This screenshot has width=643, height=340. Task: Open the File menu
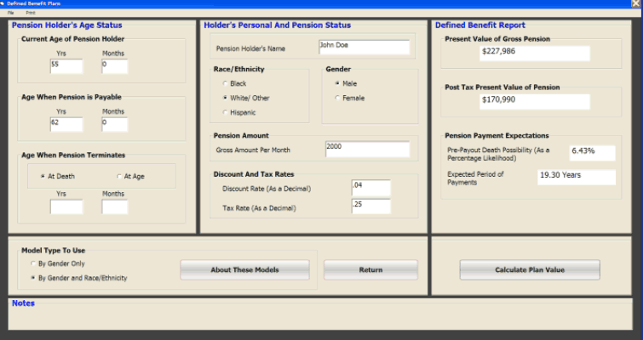coord(11,13)
